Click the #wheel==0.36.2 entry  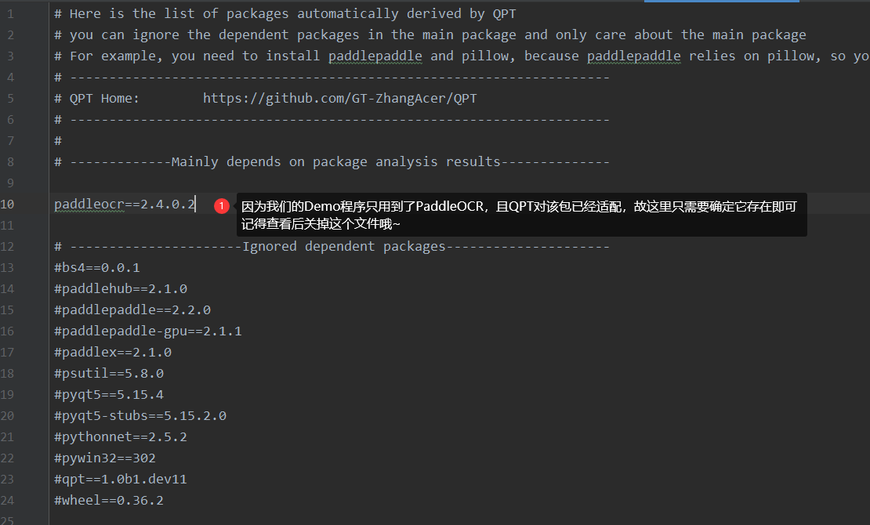(x=108, y=500)
